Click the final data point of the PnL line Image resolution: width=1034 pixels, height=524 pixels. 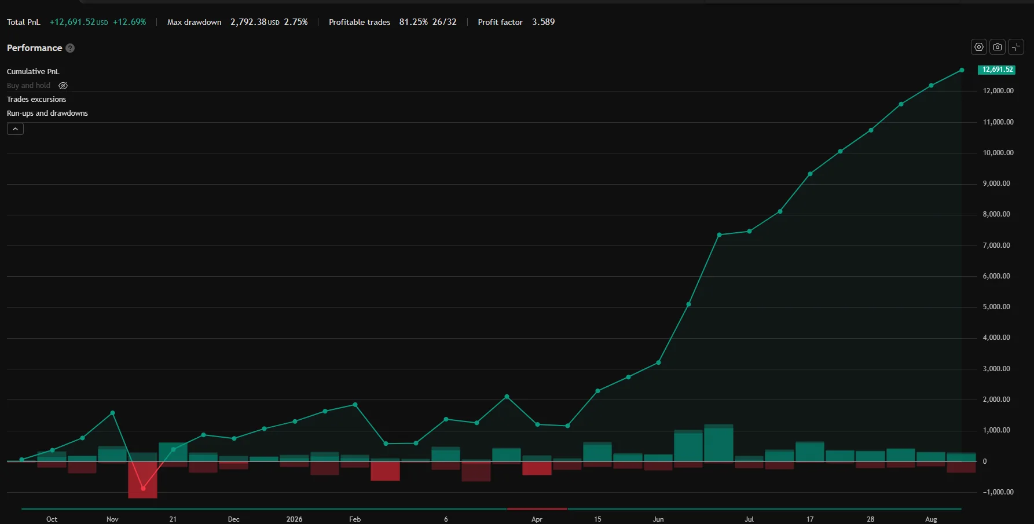pyautogui.click(x=962, y=70)
